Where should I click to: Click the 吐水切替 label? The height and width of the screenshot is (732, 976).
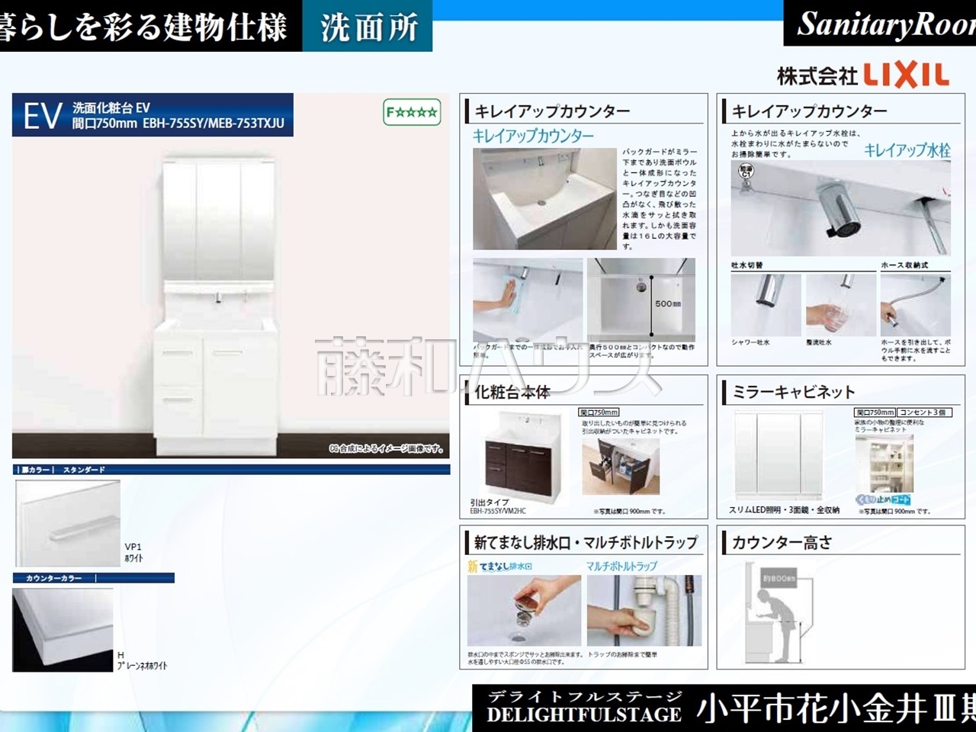click(x=746, y=265)
